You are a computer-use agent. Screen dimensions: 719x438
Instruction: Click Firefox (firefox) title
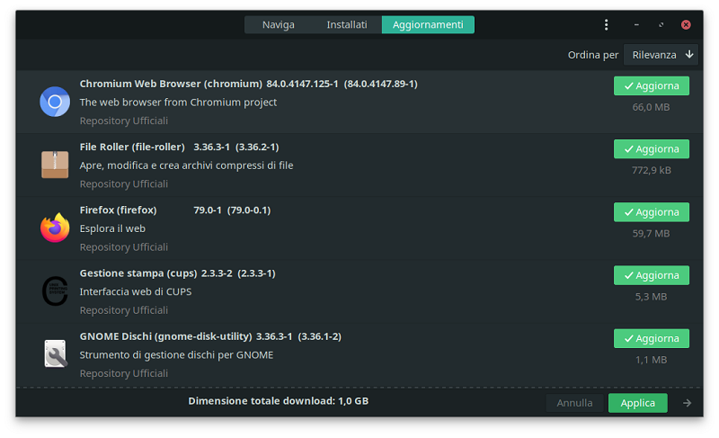coord(119,210)
